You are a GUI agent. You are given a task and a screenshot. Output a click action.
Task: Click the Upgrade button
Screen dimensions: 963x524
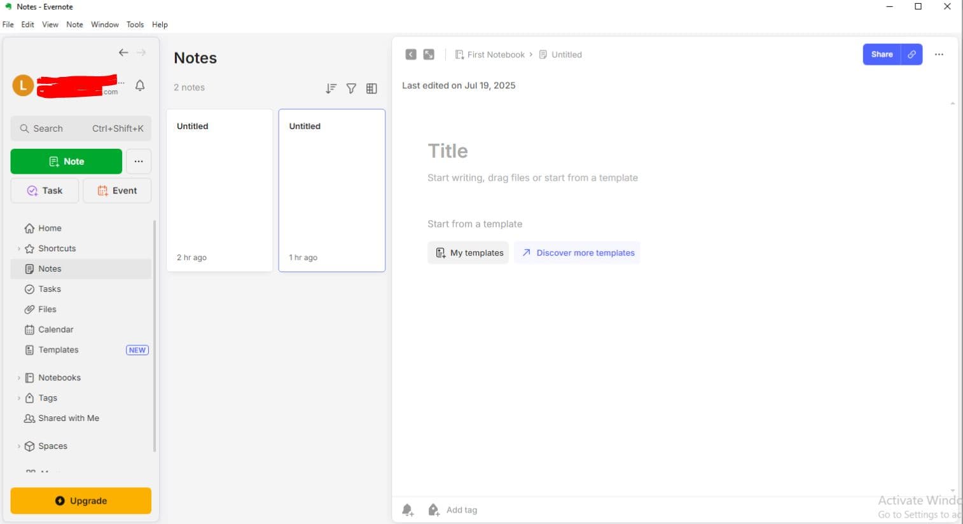coord(80,500)
